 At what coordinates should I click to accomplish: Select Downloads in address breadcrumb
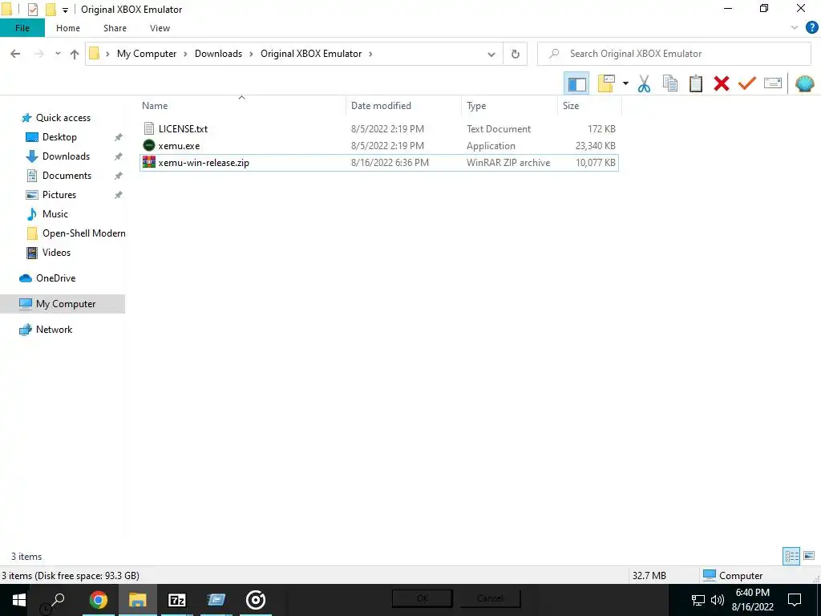(x=218, y=54)
